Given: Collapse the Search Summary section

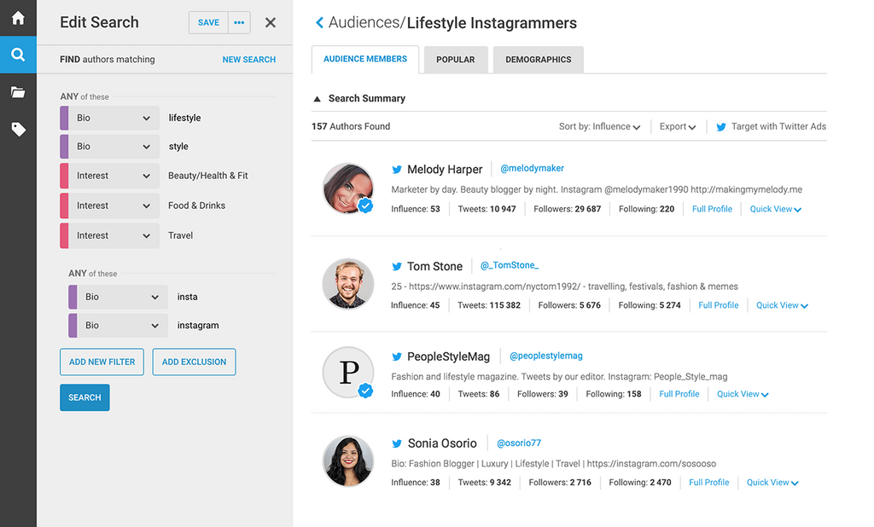Looking at the screenshot, I should coord(318,99).
